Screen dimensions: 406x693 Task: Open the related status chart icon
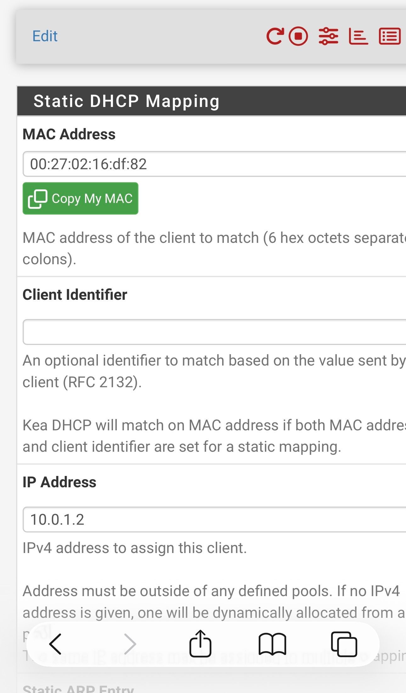point(358,36)
